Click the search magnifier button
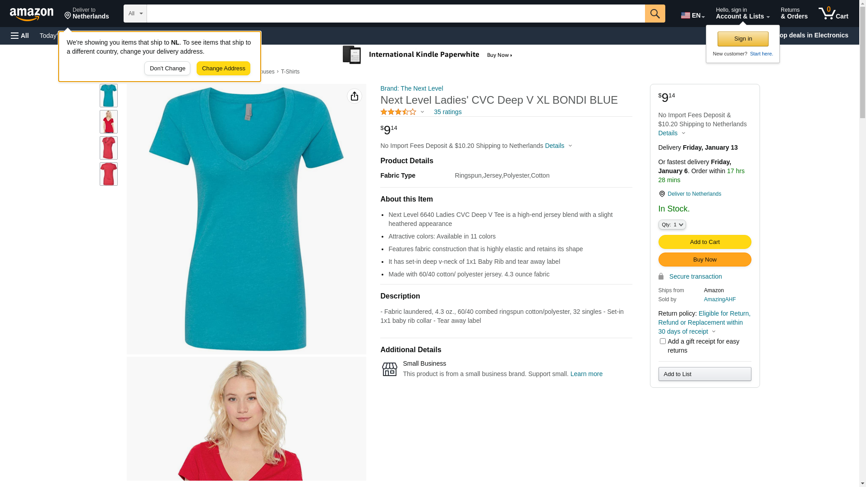This screenshot has width=866, height=487. click(654, 14)
